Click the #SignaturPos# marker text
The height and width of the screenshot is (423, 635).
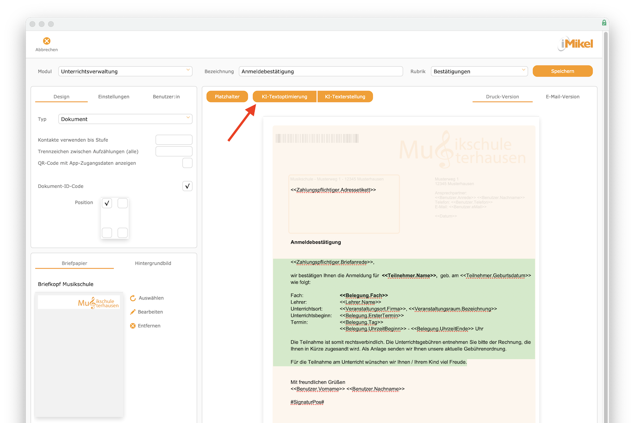tap(307, 402)
